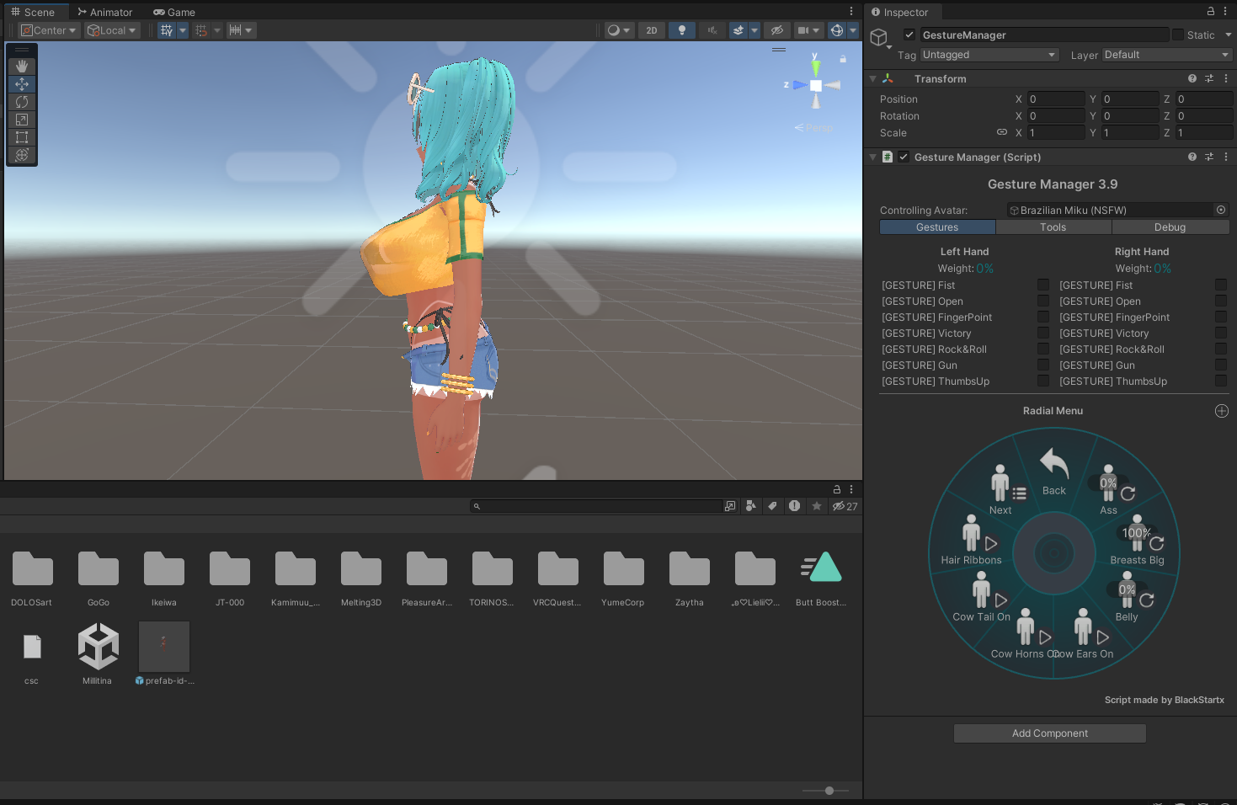The height and width of the screenshot is (805, 1237).
Task: Click the Position X input field
Action: coord(1056,99)
